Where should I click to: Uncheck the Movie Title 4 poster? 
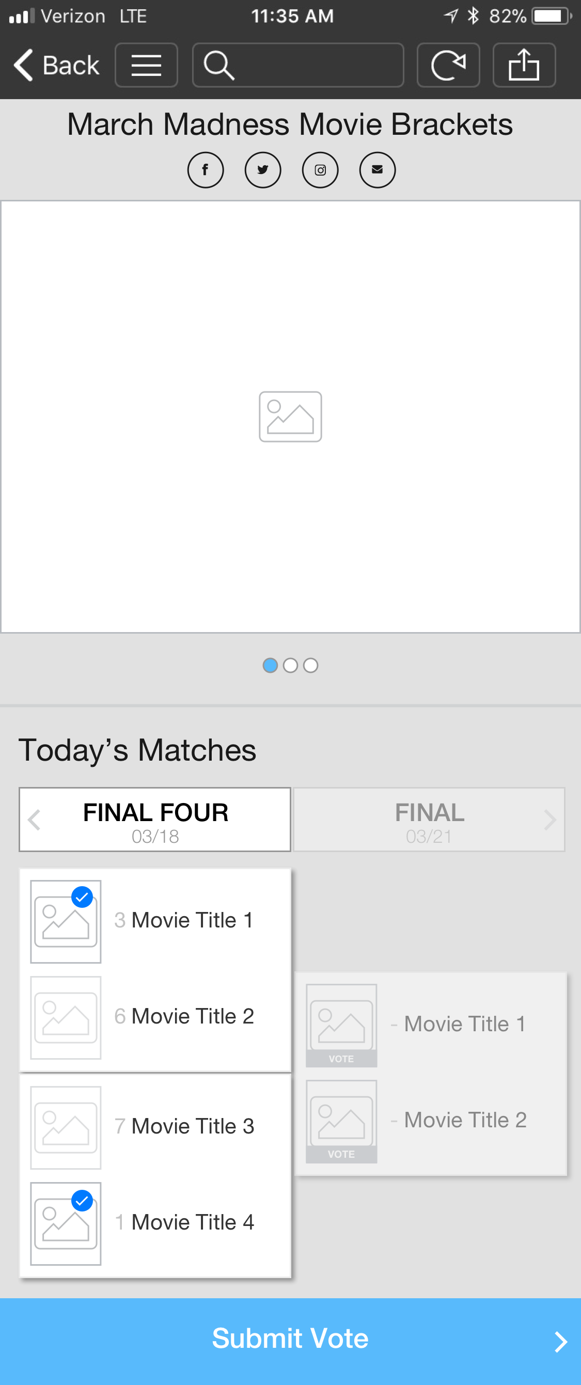[66, 1223]
